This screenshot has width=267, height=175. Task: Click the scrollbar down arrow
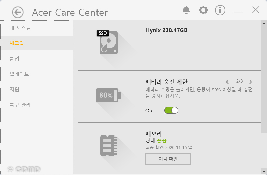point(264,171)
